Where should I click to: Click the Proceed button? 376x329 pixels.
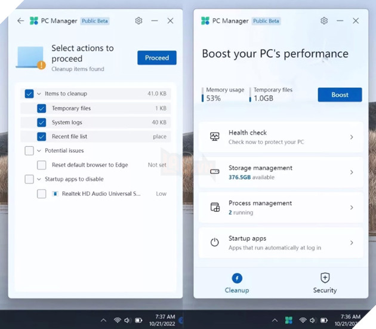(157, 57)
